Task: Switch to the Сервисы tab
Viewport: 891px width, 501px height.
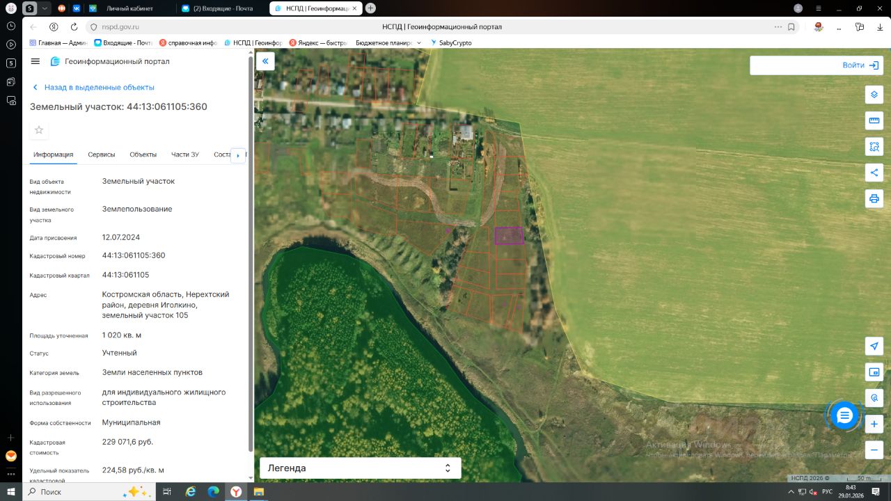Action: (x=102, y=154)
